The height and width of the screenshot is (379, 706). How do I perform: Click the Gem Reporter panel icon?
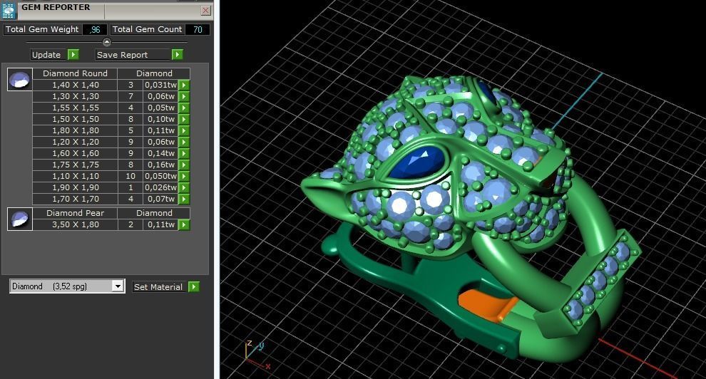click(x=9, y=11)
